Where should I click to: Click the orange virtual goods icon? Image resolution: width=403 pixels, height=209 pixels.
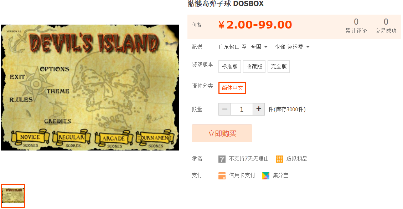tap(279, 159)
